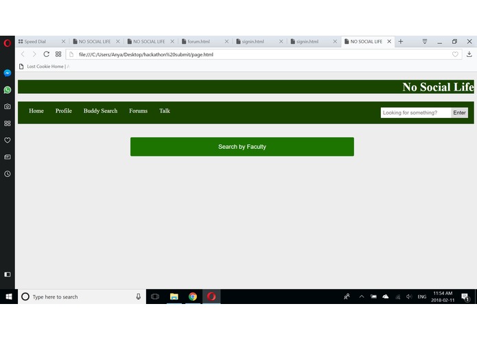Open File Explorer from taskbar
Screen dimensions: 477x339
click(x=174, y=296)
